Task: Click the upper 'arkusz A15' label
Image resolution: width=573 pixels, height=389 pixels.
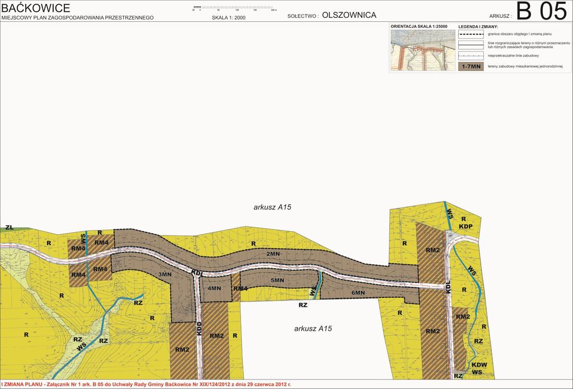Action: [273, 207]
